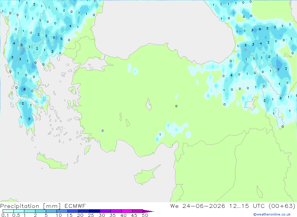The width and height of the screenshot is (297, 217).
Task: Click the above-50 mm legend arrow tip
Action: coord(148,211)
